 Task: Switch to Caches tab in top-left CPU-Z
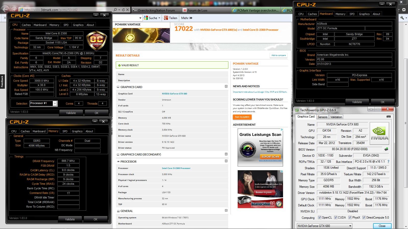[x=26, y=25]
